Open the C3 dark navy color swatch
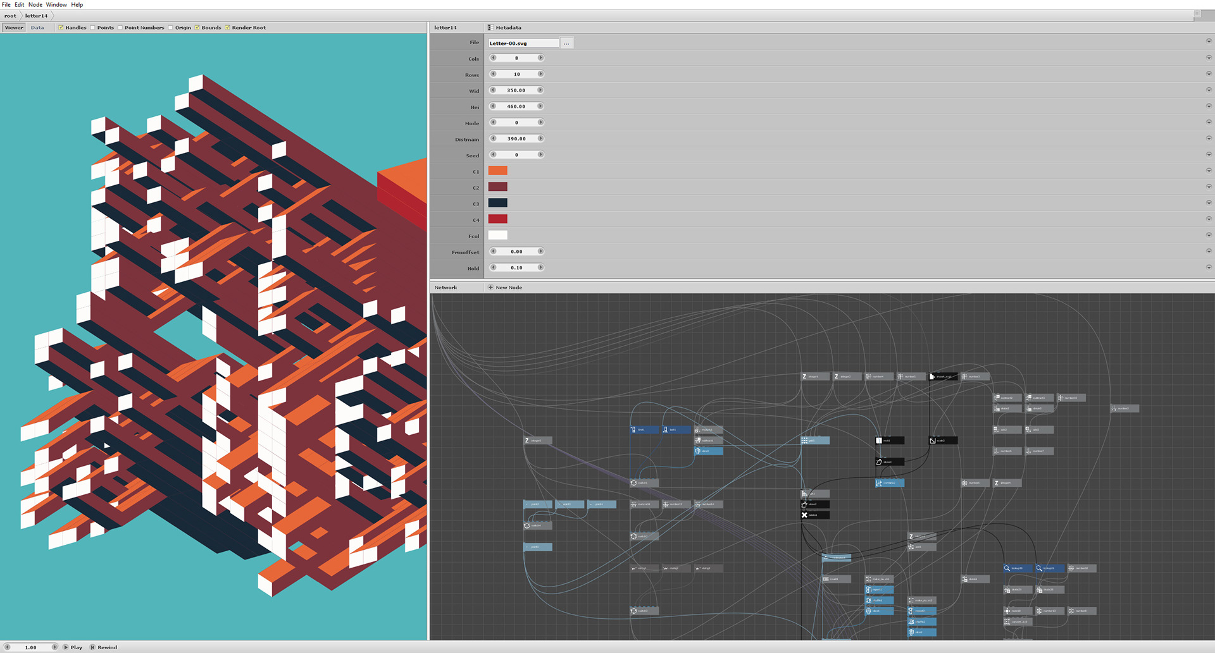The width and height of the screenshot is (1215, 653). (x=498, y=203)
